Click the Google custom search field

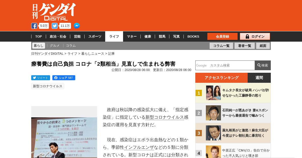(225, 65)
